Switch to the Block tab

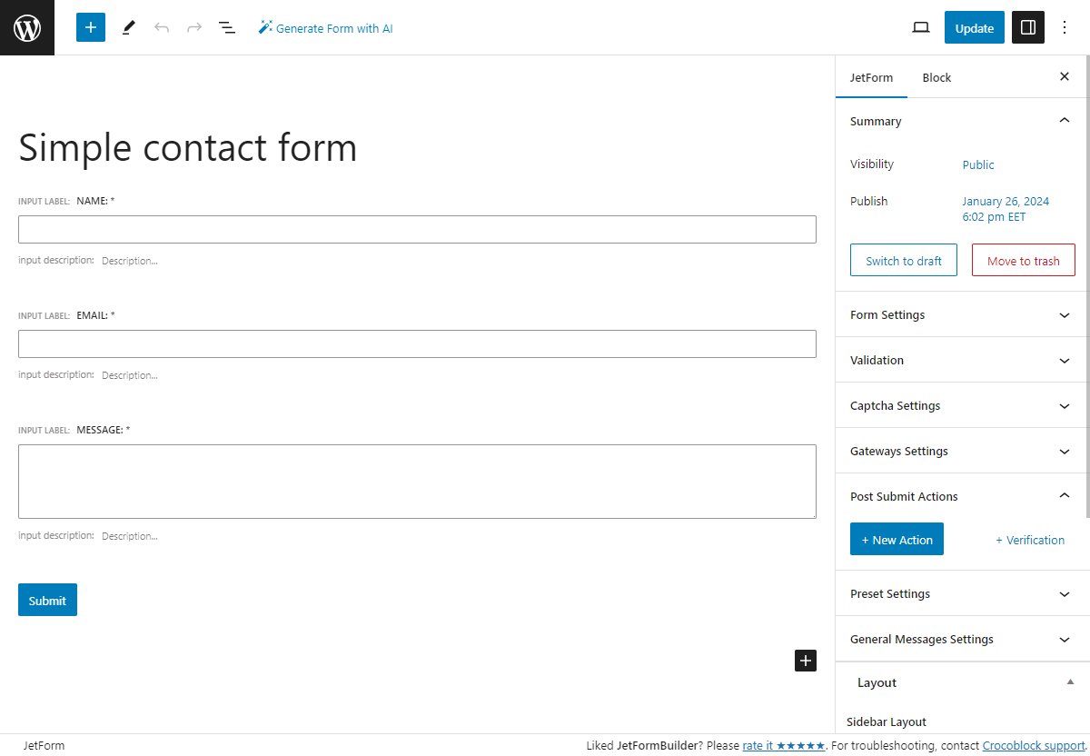[x=936, y=77]
